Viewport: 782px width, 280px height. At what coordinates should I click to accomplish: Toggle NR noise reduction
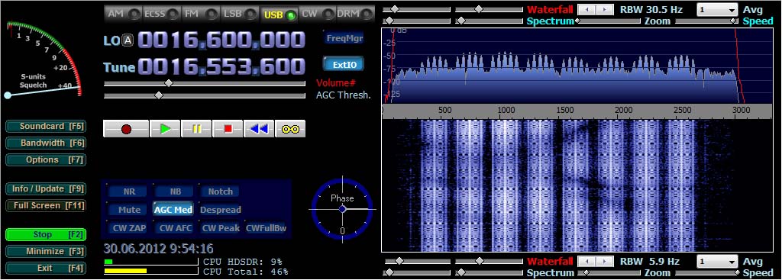(x=128, y=191)
